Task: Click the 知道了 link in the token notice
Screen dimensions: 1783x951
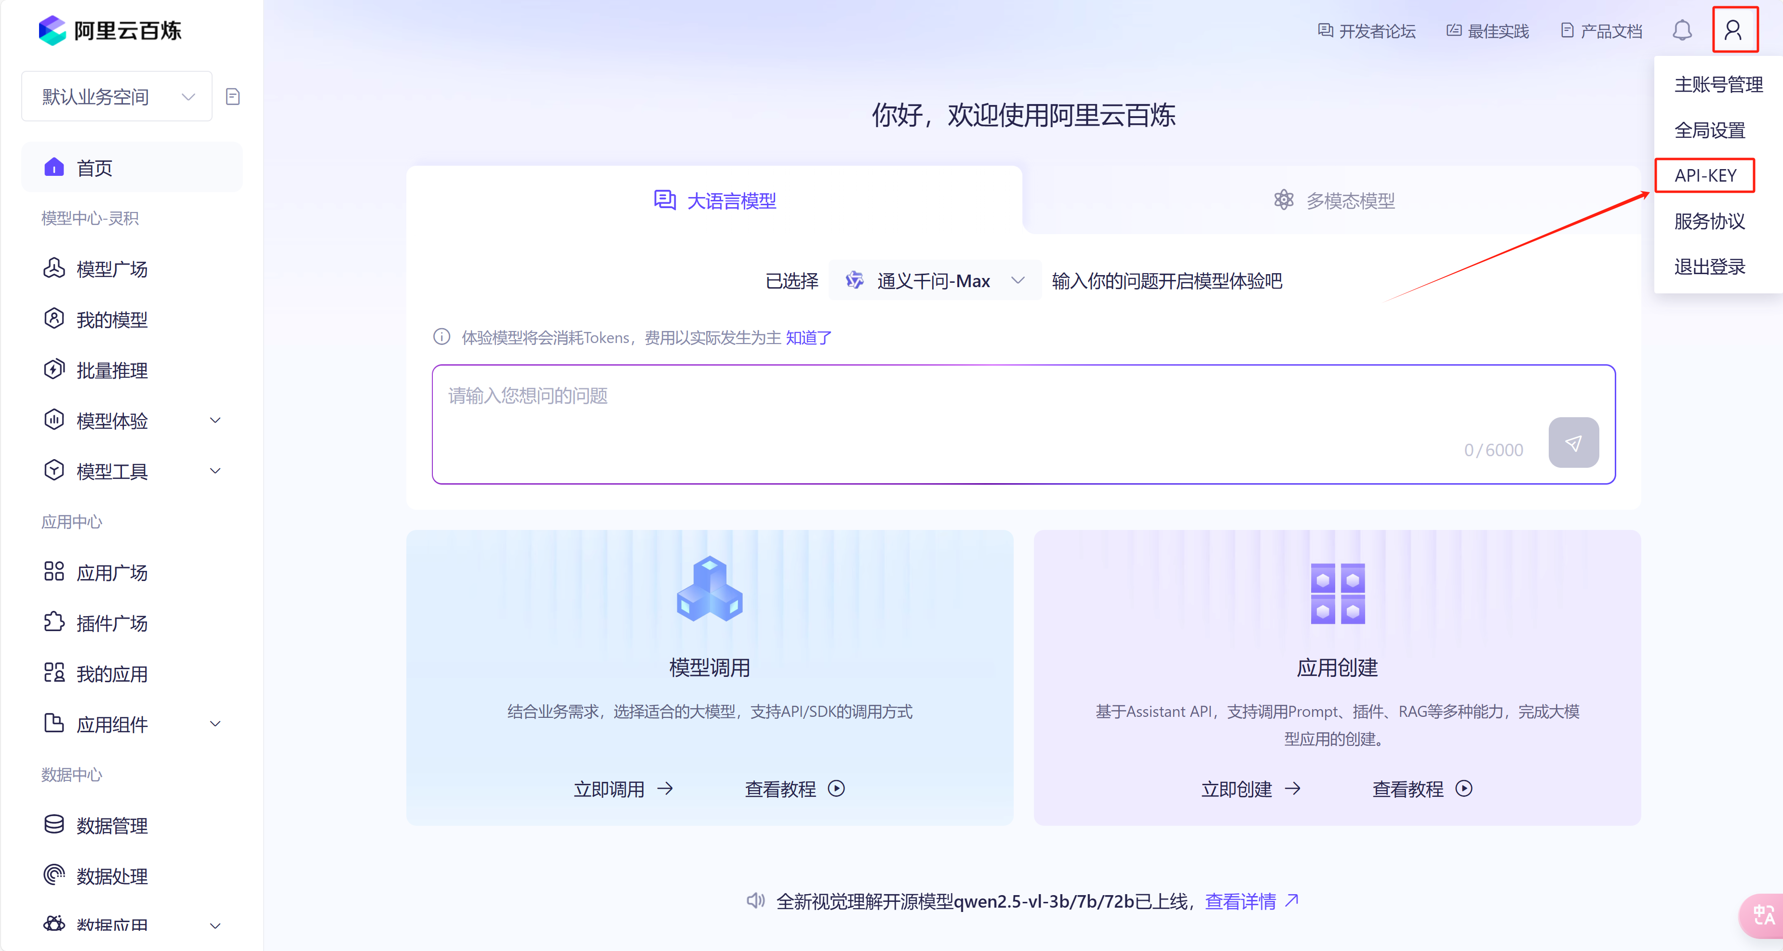Action: coord(807,338)
